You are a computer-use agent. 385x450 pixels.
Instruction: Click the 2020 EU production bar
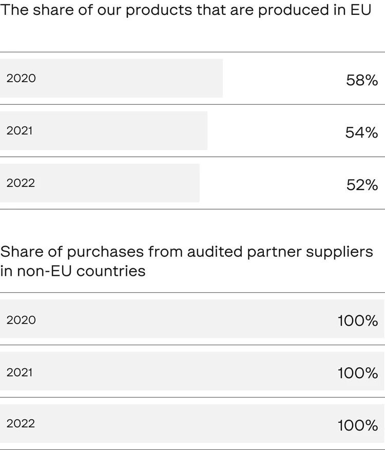pyautogui.click(x=128, y=78)
